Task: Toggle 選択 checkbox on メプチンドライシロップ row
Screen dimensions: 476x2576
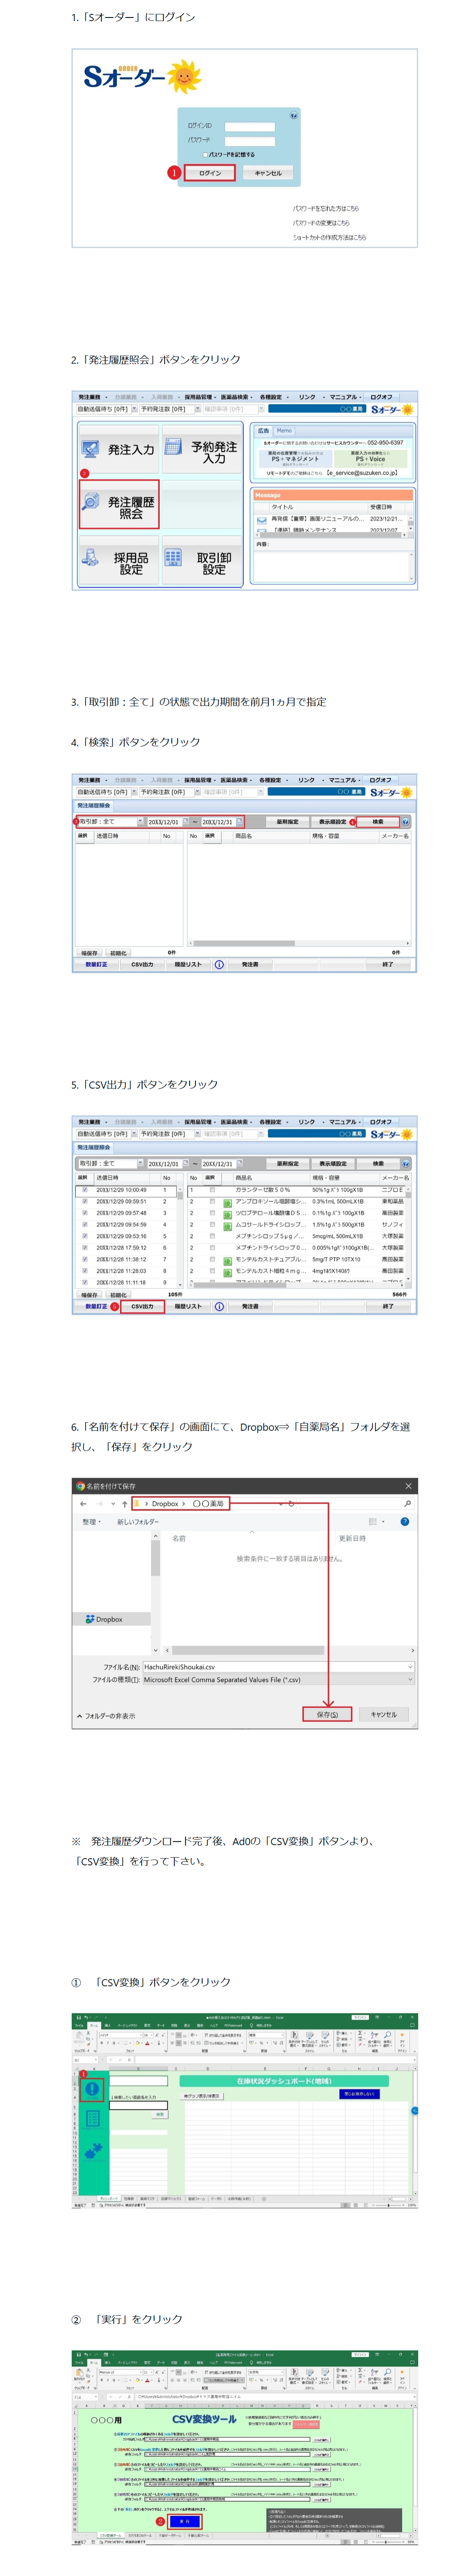Action: click(212, 1247)
